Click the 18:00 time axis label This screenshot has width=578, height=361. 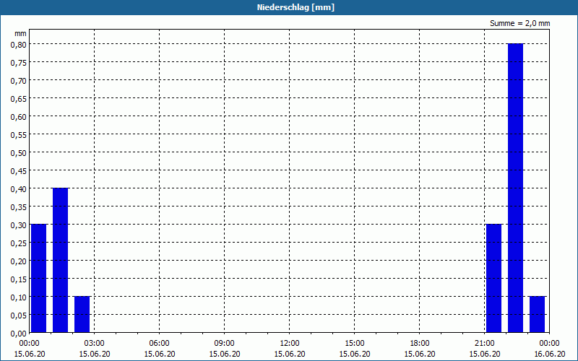[x=420, y=344]
